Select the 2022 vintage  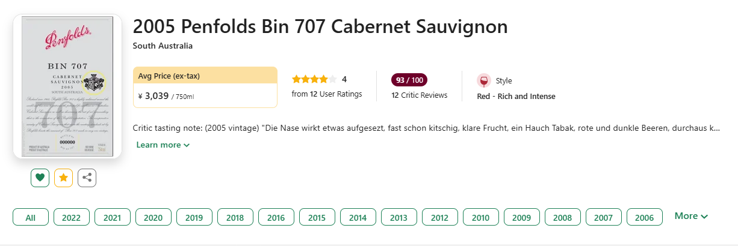pos(72,217)
